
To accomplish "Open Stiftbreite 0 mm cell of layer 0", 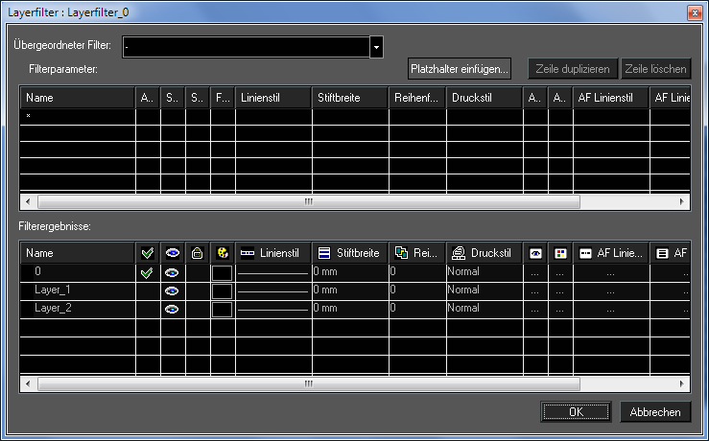I will click(350, 273).
